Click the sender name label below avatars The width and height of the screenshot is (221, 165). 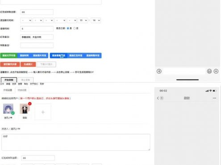tap(11, 129)
